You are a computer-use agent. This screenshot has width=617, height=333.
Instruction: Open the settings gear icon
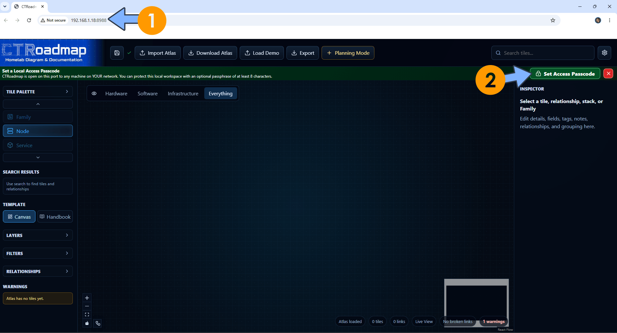tap(604, 53)
